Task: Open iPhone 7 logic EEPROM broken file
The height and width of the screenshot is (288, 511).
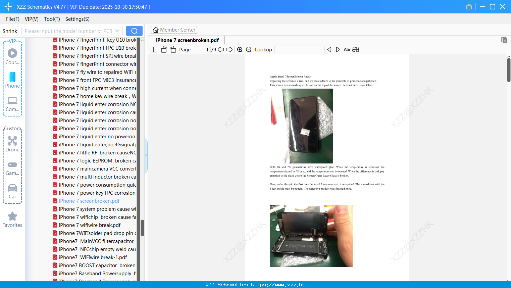Action: click(95, 161)
